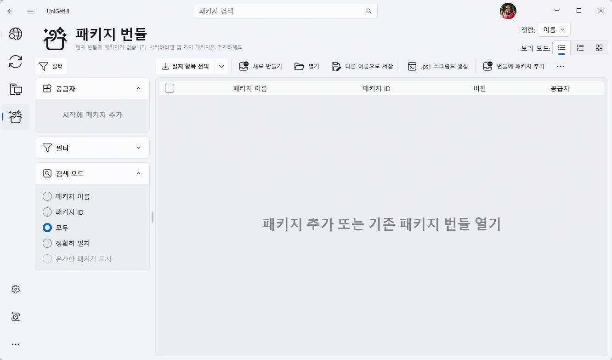Open the Software Updates refresh-arrows page in sidebar
Viewport: 612px width, 360px height.
coord(16,62)
